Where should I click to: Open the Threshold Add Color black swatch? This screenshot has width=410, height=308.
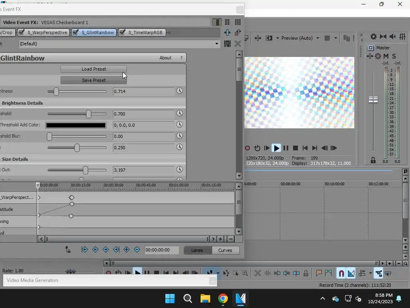(76, 125)
